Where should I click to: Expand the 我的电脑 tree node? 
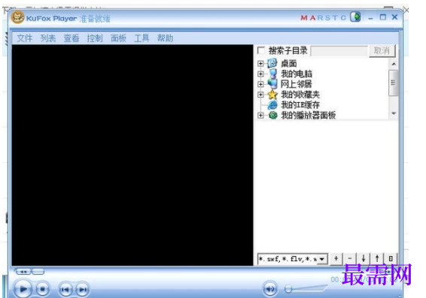260,74
